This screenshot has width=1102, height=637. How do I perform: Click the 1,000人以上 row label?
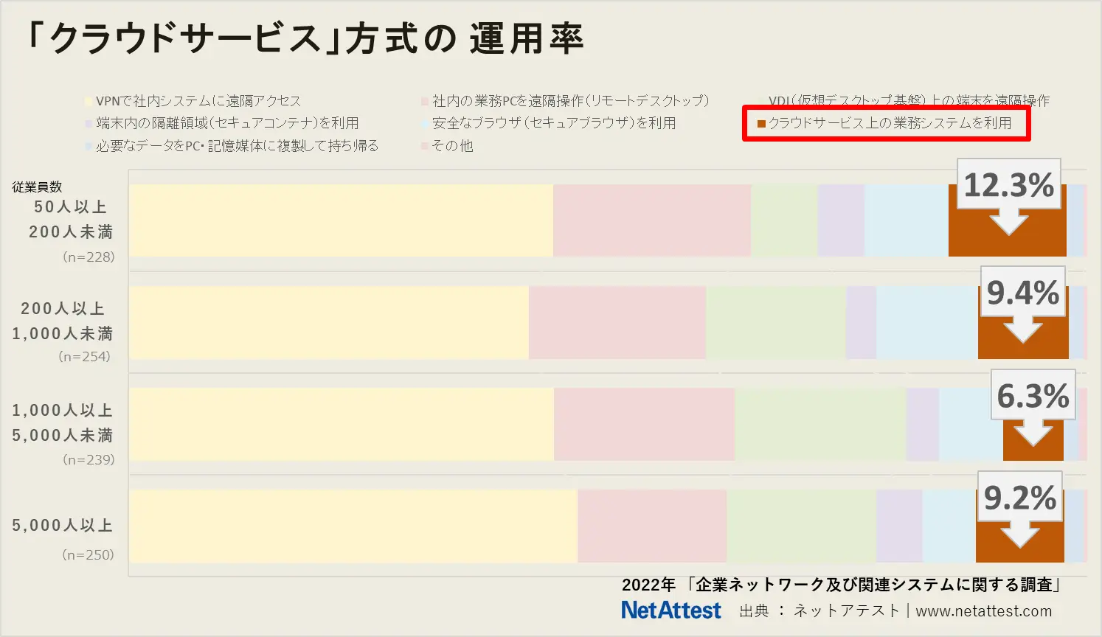pos(63,411)
